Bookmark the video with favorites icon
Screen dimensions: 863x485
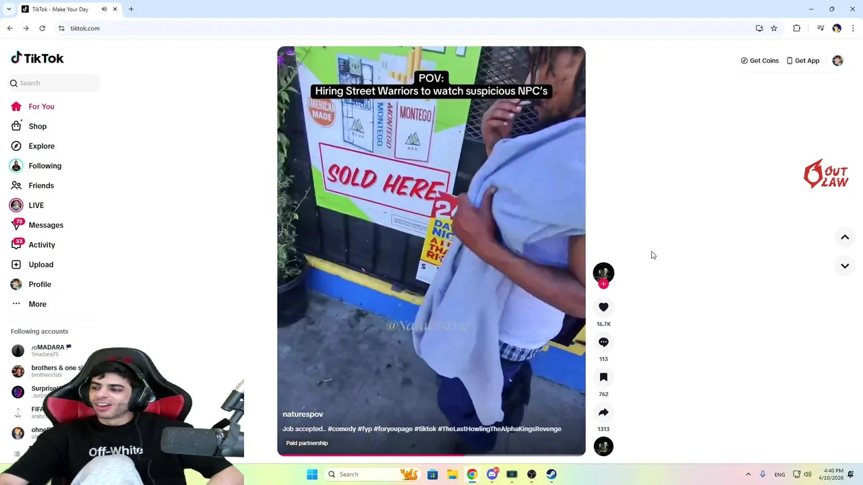(603, 377)
